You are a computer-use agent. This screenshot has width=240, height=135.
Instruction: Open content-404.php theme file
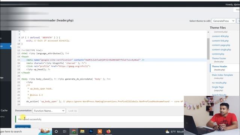[x=220, y=36]
